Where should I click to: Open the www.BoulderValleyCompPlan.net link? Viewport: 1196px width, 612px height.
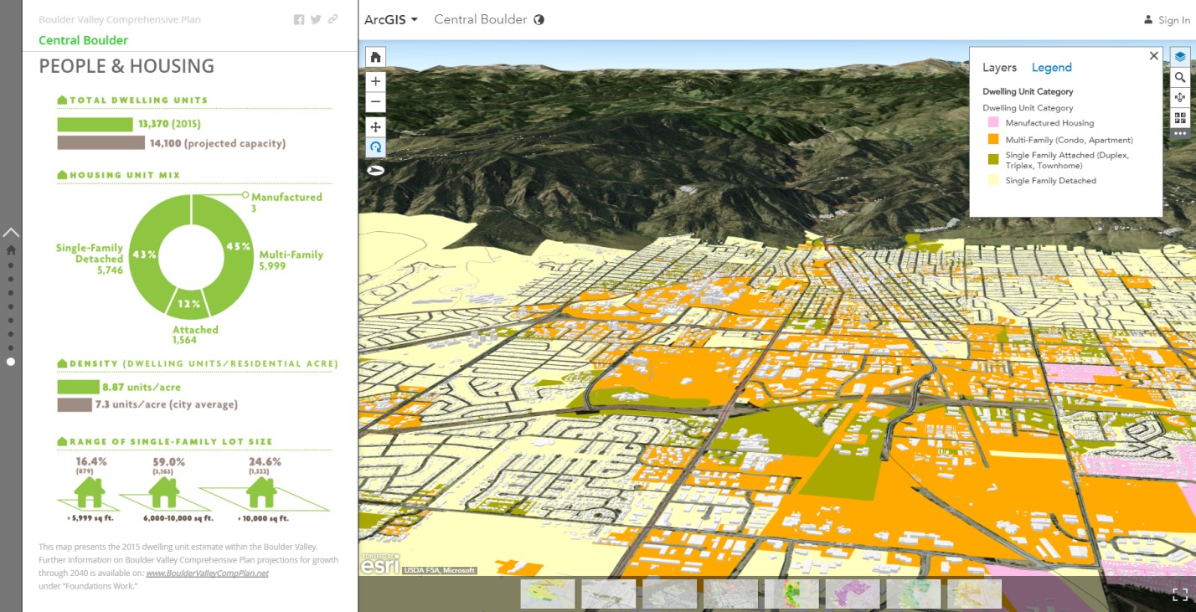click(x=207, y=573)
